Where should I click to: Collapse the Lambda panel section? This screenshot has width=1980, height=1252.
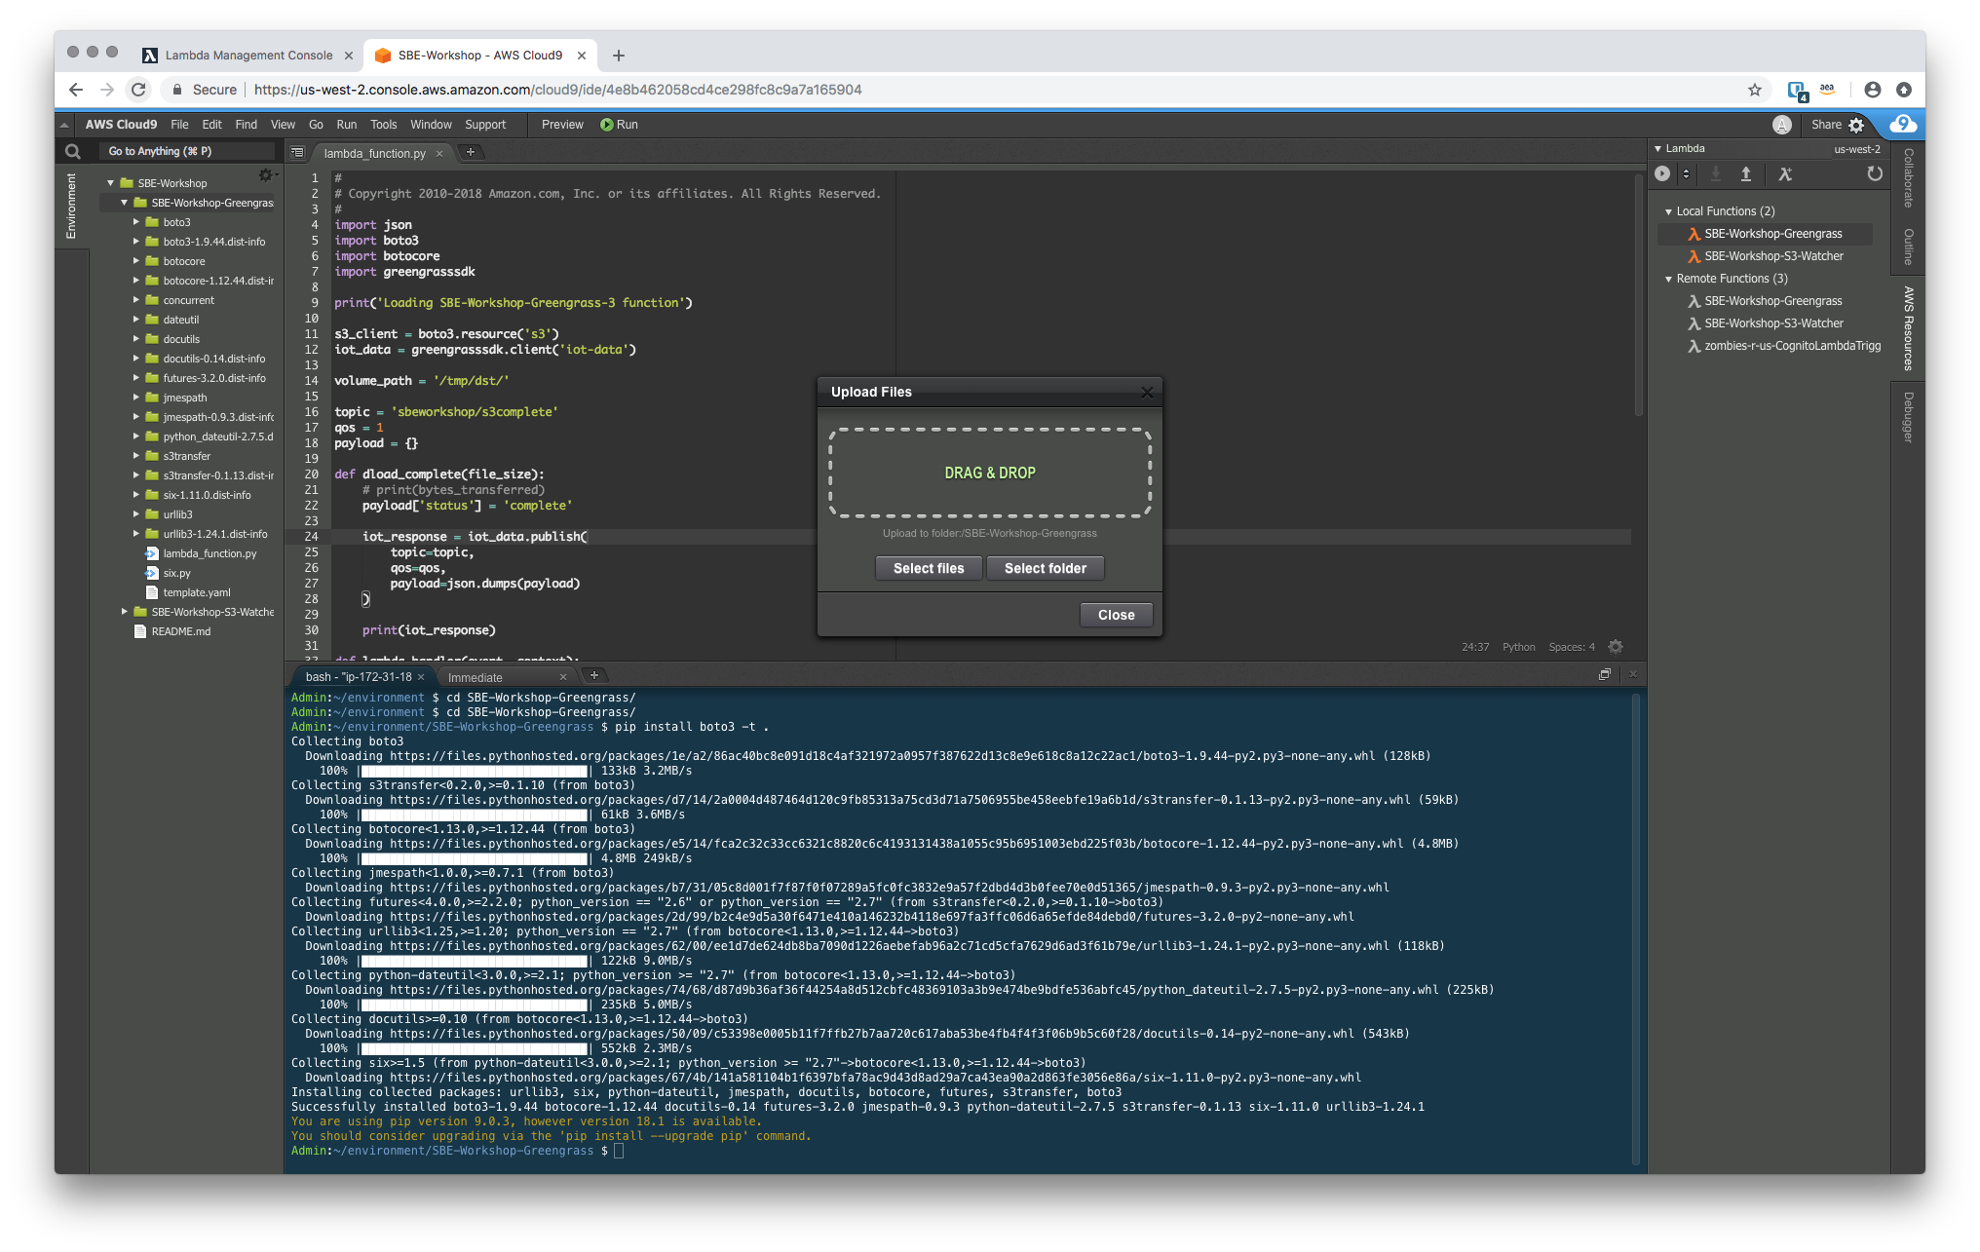click(1657, 149)
